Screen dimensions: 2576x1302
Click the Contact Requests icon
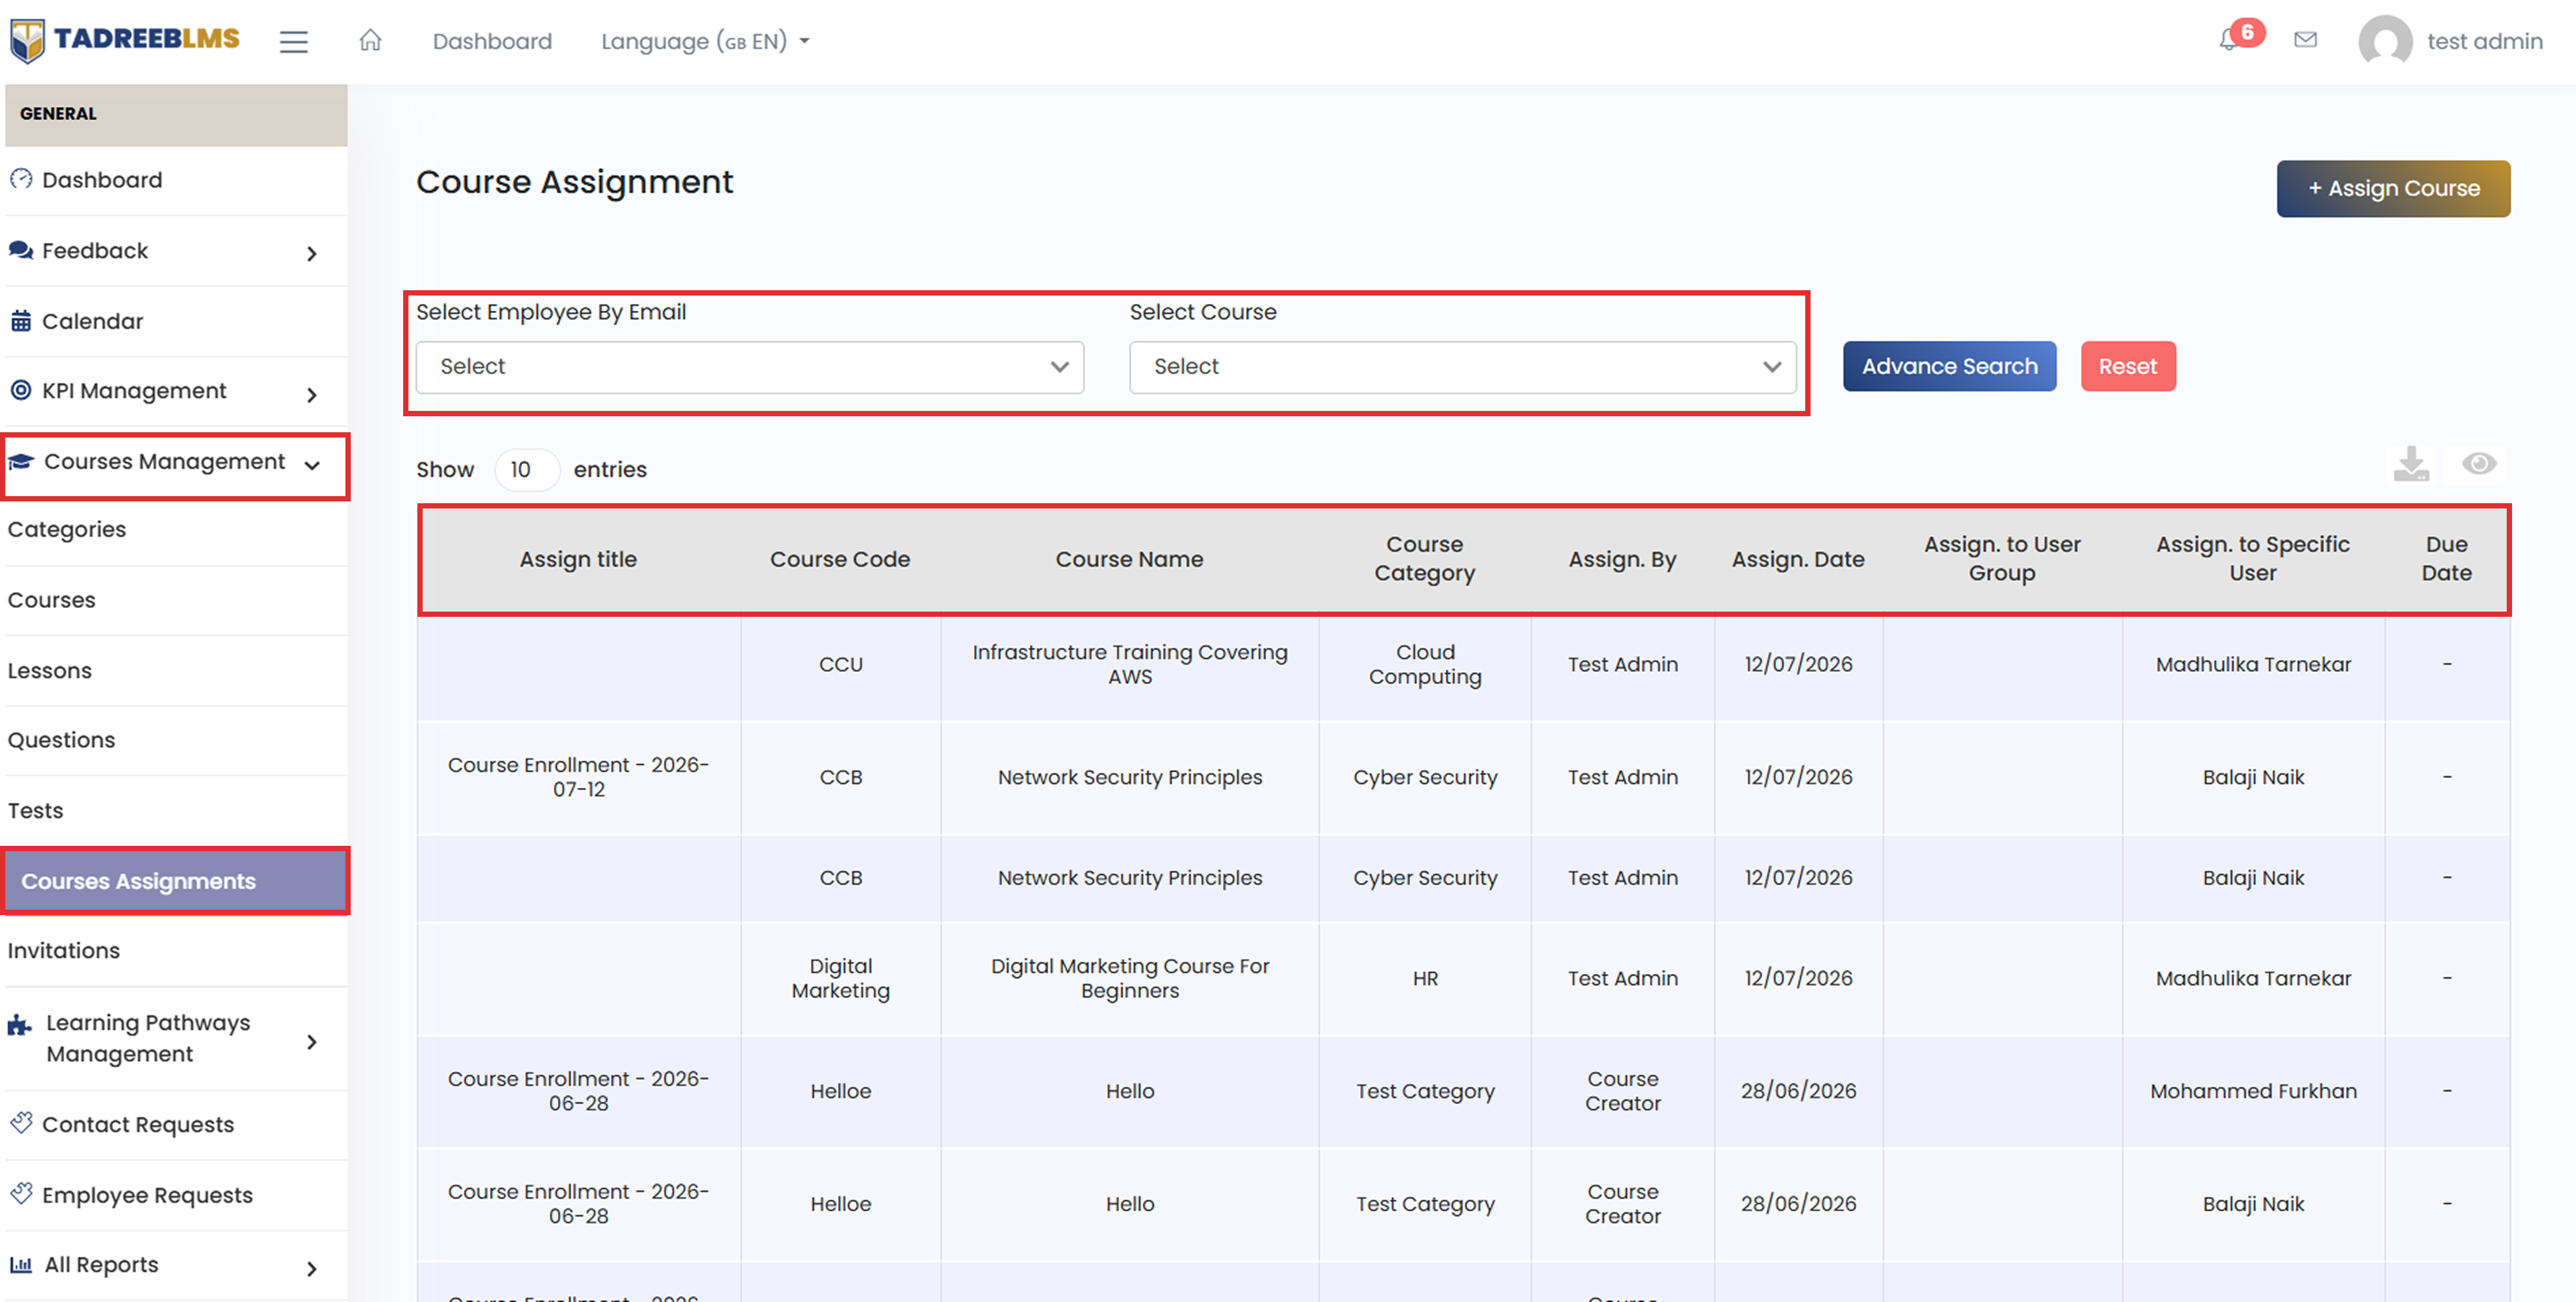[21, 1123]
